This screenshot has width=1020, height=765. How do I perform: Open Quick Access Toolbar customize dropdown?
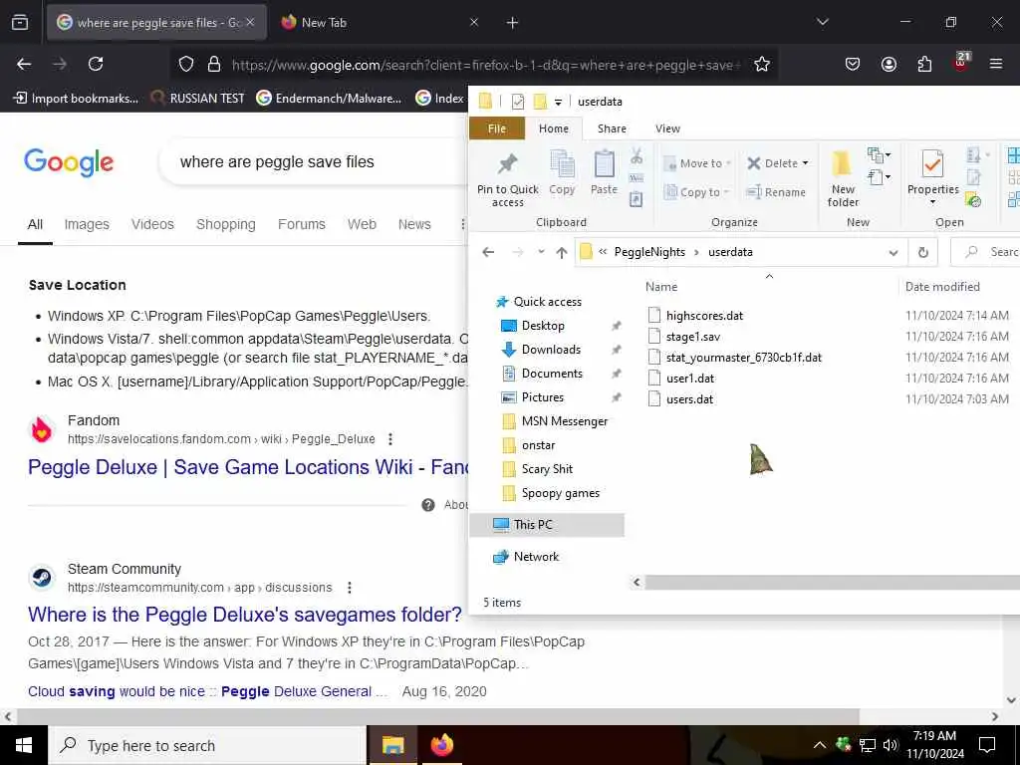558,103
